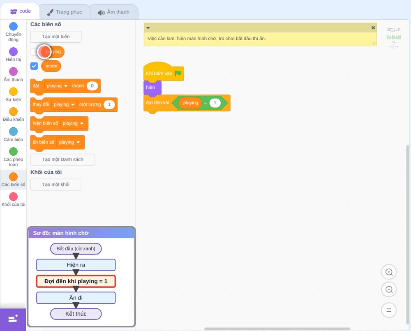Click the playing reporter inside the equals operator
Image resolution: width=411 pixels, height=331 pixels.
point(190,103)
